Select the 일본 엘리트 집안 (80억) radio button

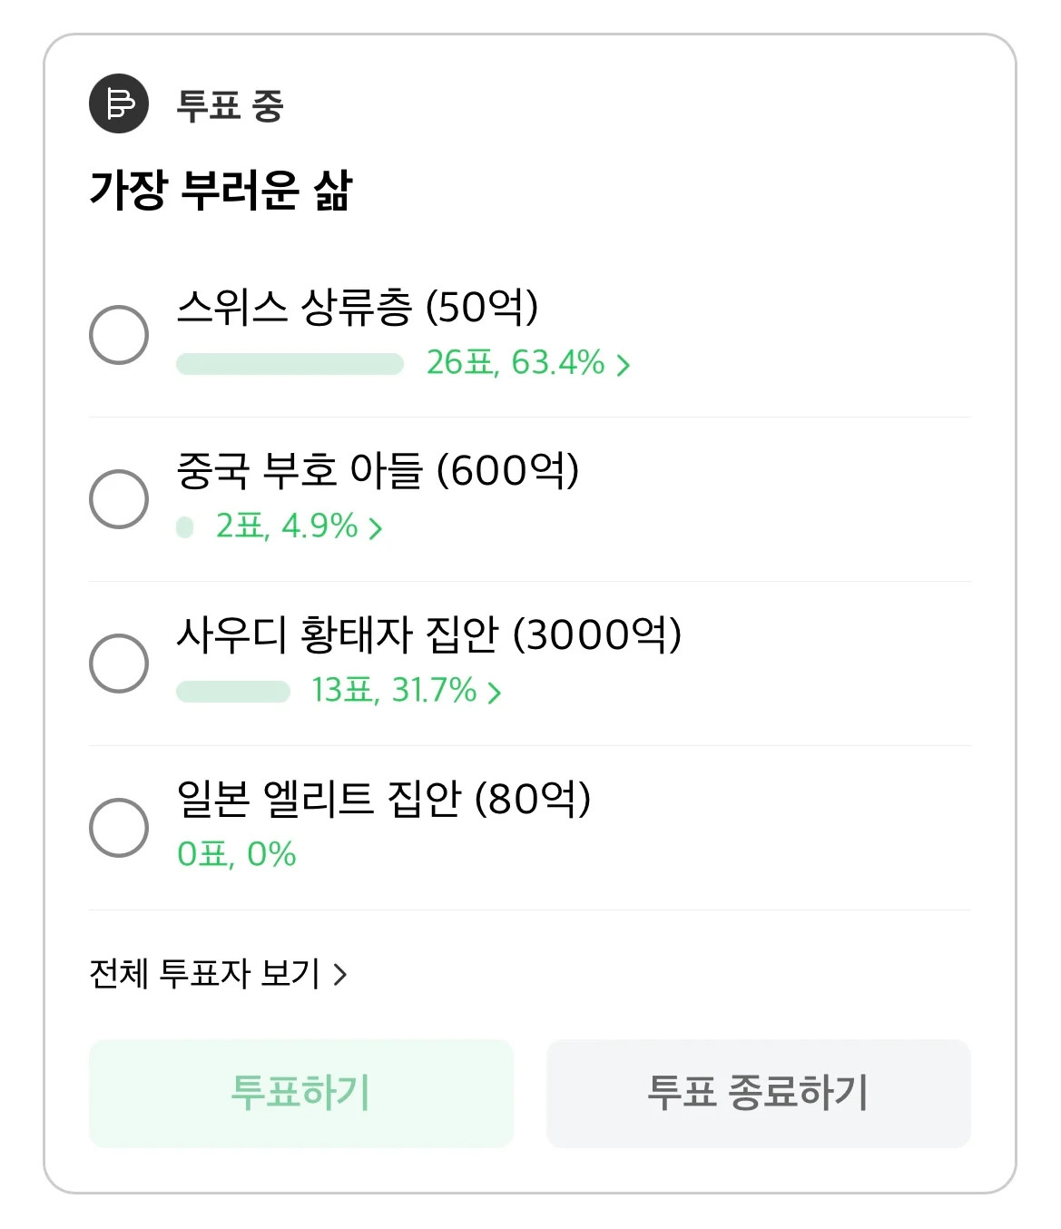tap(119, 828)
